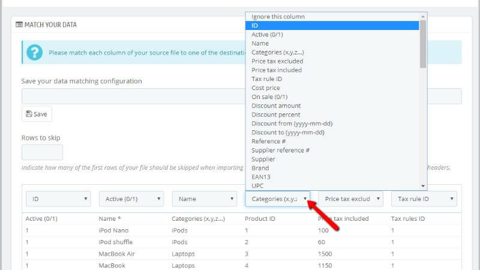Select the highlighted 'ID' option in list
The height and width of the screenshot is (270, 480).
(332, 25)
